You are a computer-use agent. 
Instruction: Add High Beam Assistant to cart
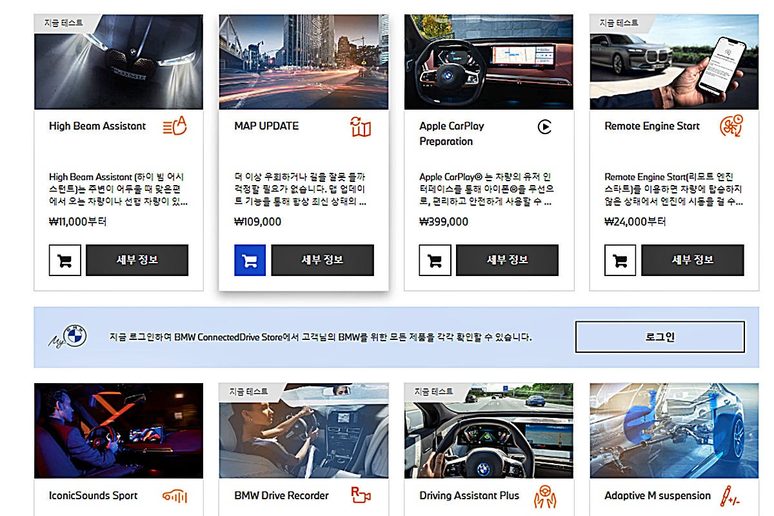tap(64, 261)
